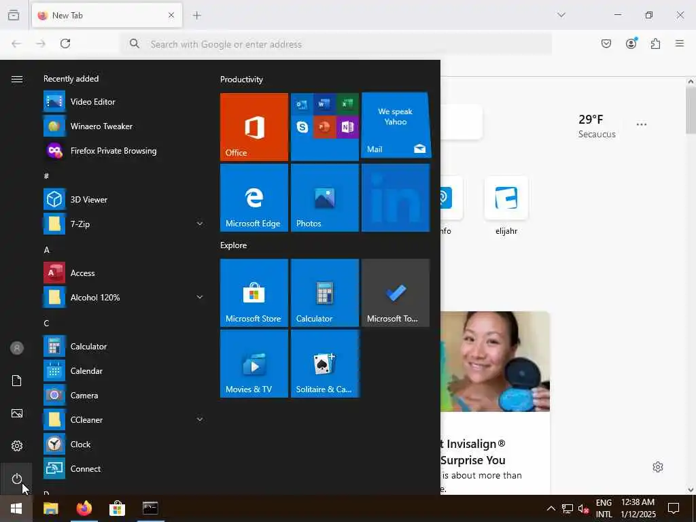Open Firefox Private Browsing entry
The width and height of the screenshot is (696, 522).
tap(124, 150)
